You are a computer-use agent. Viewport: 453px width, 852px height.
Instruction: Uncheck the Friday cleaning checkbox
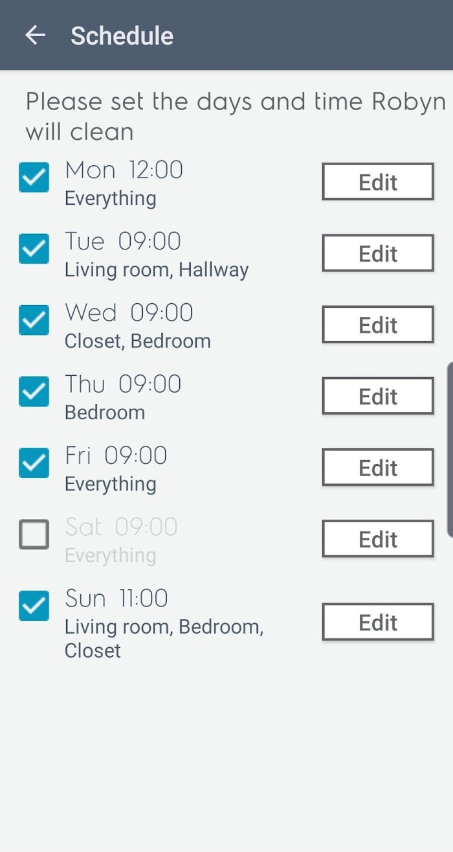tap(34, 463)
